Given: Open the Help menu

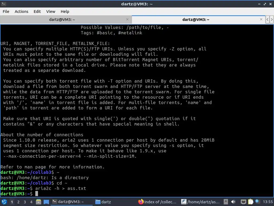Looking at the screenshot, I should [65, 11].
